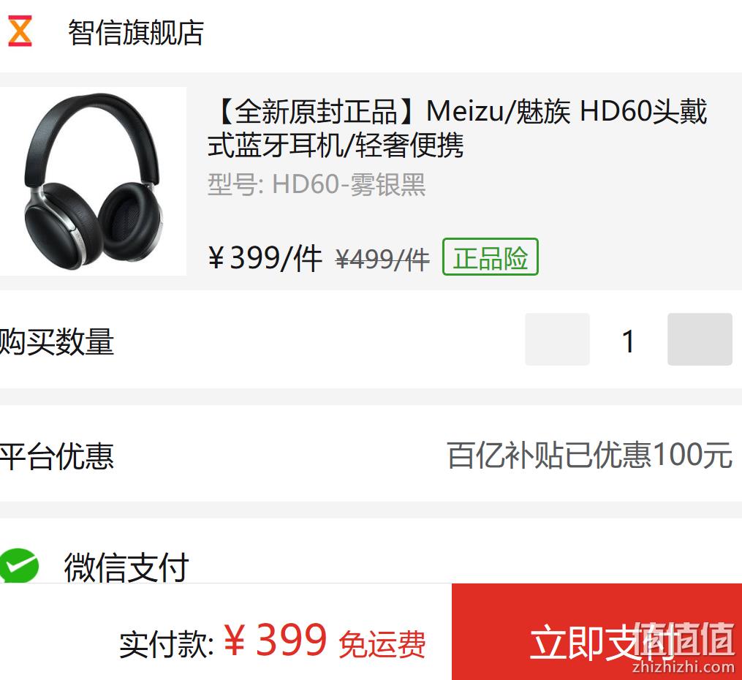
Task: Decrease purchase quantity with minus button
Action: (557, 339)
